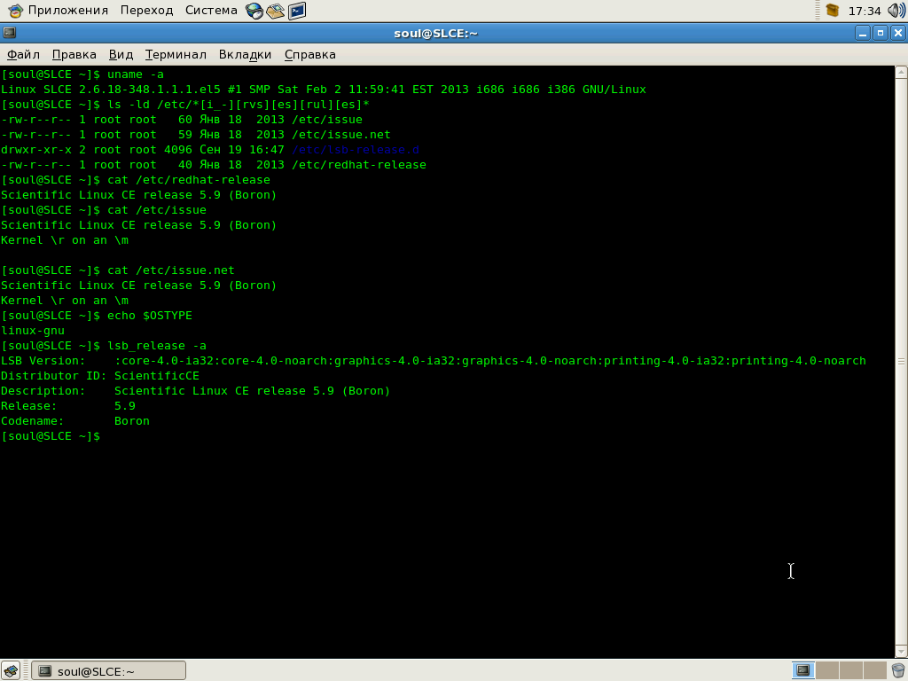Click the 'Distributor ID: ScientificCE' line
Image resolution: width=908 pixels, height=681 pixels.
[x=100, y=375]
